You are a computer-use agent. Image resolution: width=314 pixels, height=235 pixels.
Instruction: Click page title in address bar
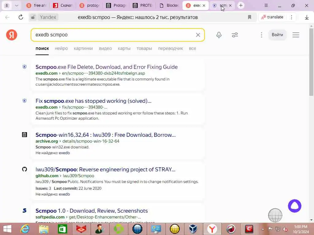pyautogui.click(x=138, y=17)
